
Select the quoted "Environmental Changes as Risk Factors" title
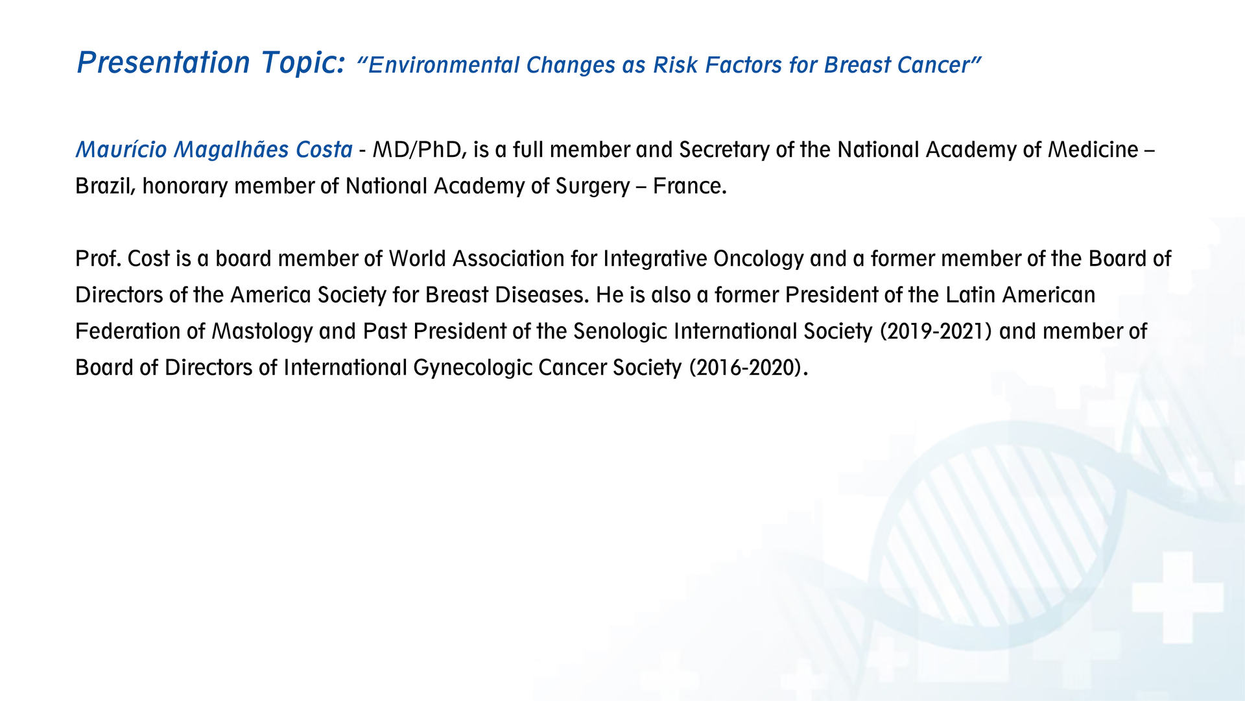tap(668, 65)
